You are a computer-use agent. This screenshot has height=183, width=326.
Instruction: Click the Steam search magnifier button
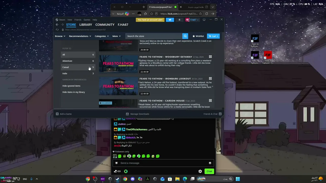185,36
